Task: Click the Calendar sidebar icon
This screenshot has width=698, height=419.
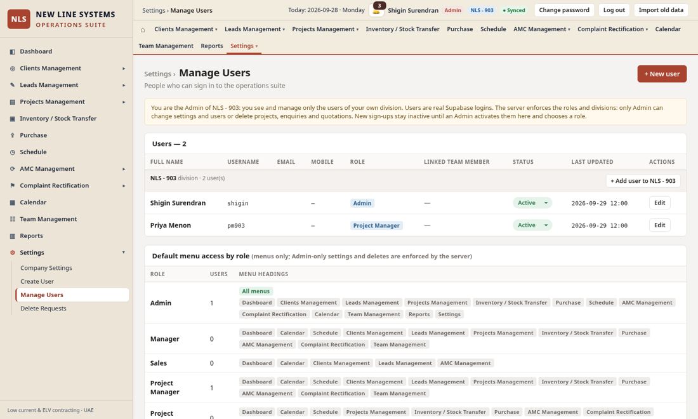Action: 13,203
